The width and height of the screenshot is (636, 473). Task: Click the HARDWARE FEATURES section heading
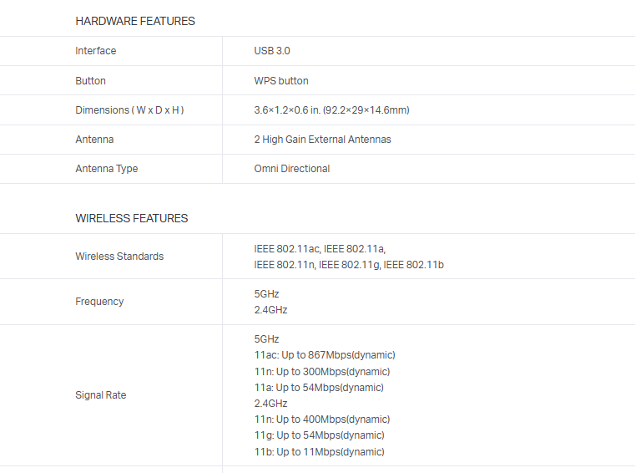click(x=135, y=21)
